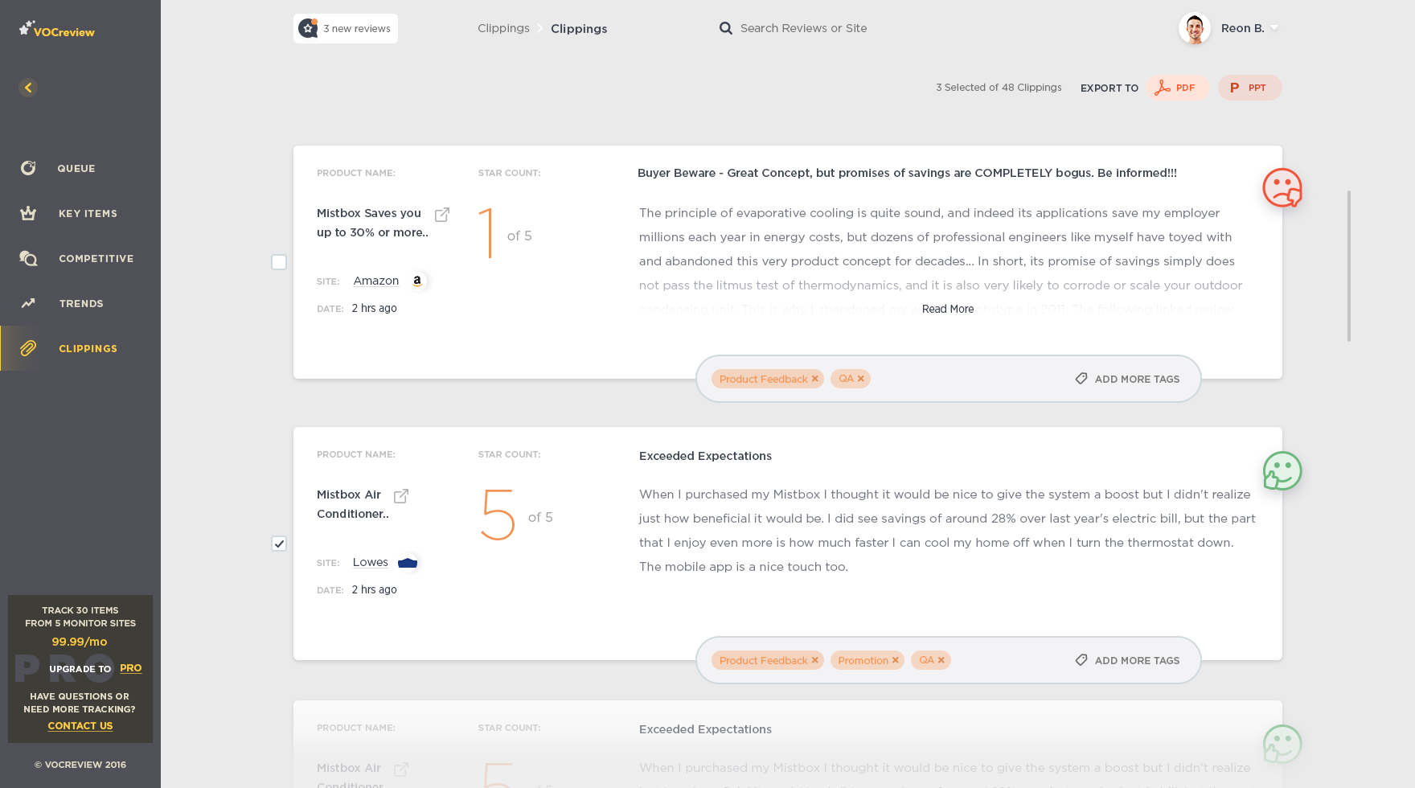This screenshot has width=1415, height=788.
Task: Click the tag icon in Lowes review tags
Action: click(1081, 660)
